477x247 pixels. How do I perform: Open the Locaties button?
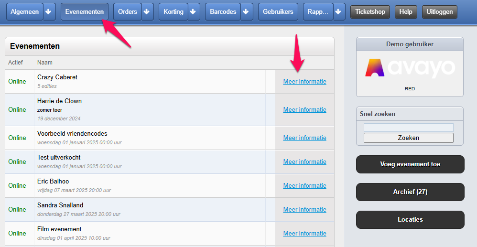410,220
